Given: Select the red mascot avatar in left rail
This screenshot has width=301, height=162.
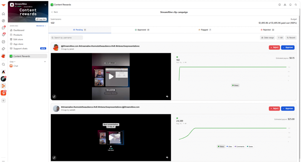Looking at the screenshot, I should [x=4, y=56].
